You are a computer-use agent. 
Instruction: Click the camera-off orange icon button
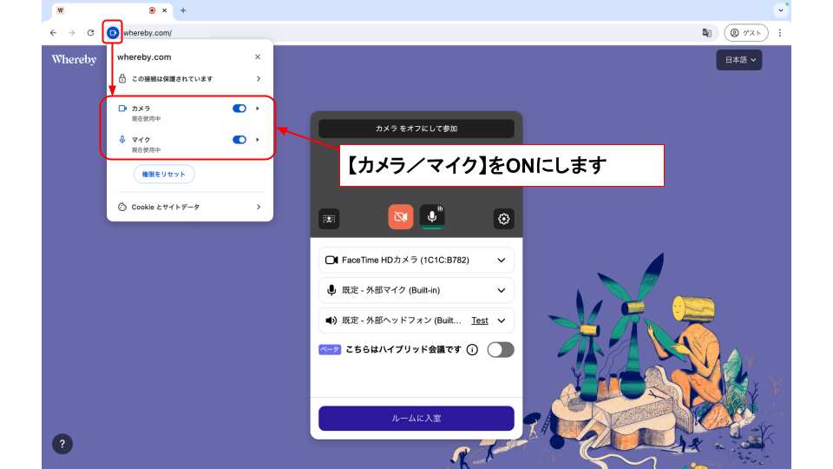[400, 217]
